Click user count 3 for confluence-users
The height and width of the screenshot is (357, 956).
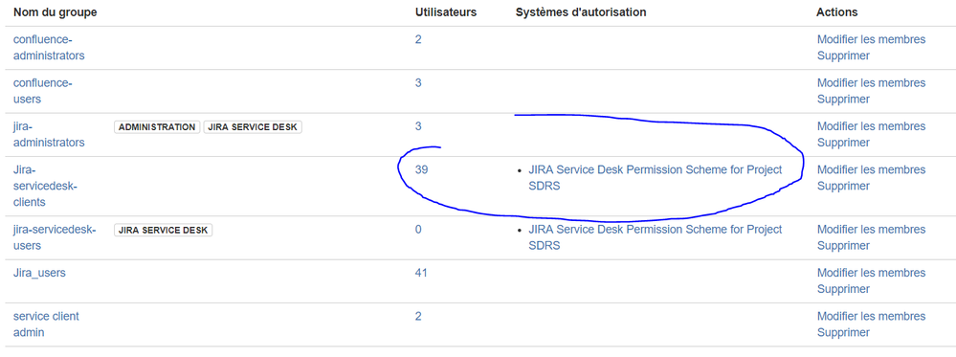click(x=418, y=82)
